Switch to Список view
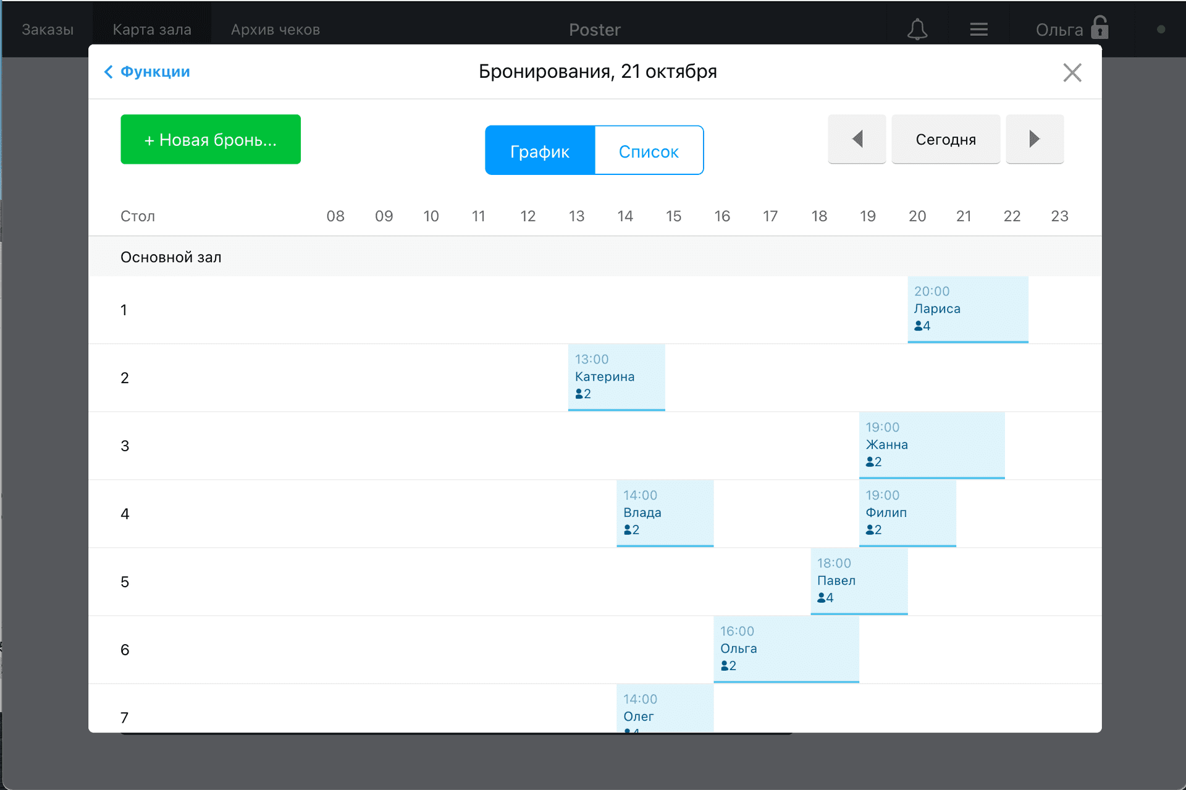 coord(649,151)
